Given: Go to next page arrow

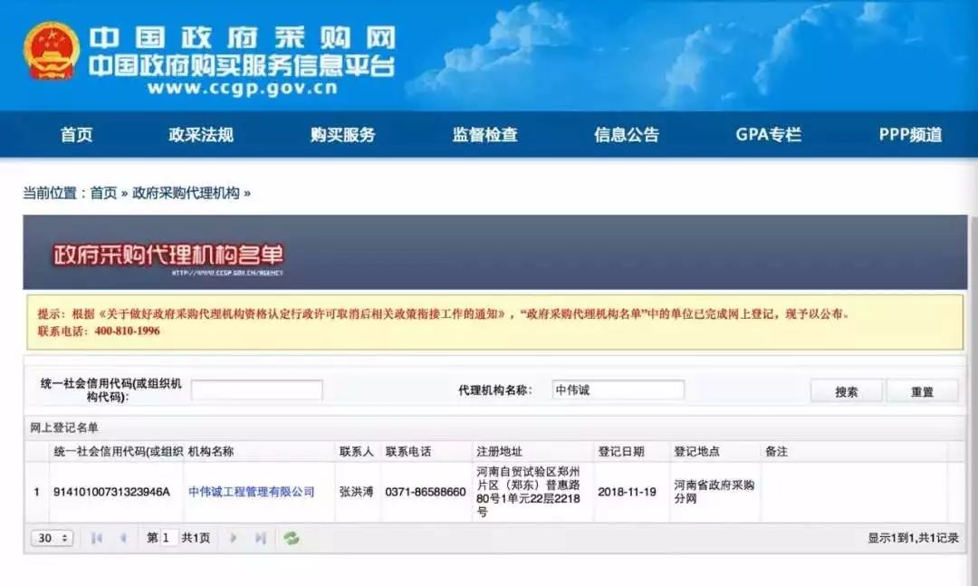Looking at the screenshot, I should [x=234, y=538].
